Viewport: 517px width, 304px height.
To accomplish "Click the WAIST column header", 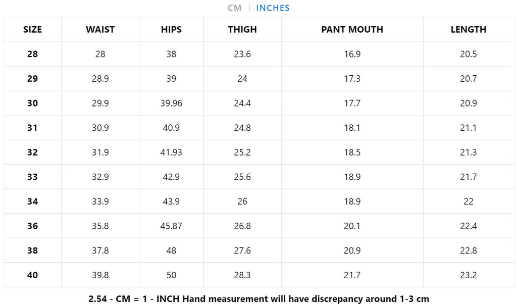I will pyautogui.click(x=100, y=30).
